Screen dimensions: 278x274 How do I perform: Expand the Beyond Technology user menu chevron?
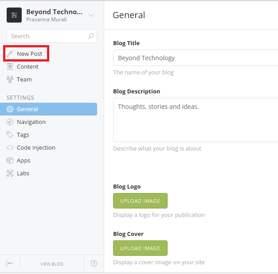91,15
